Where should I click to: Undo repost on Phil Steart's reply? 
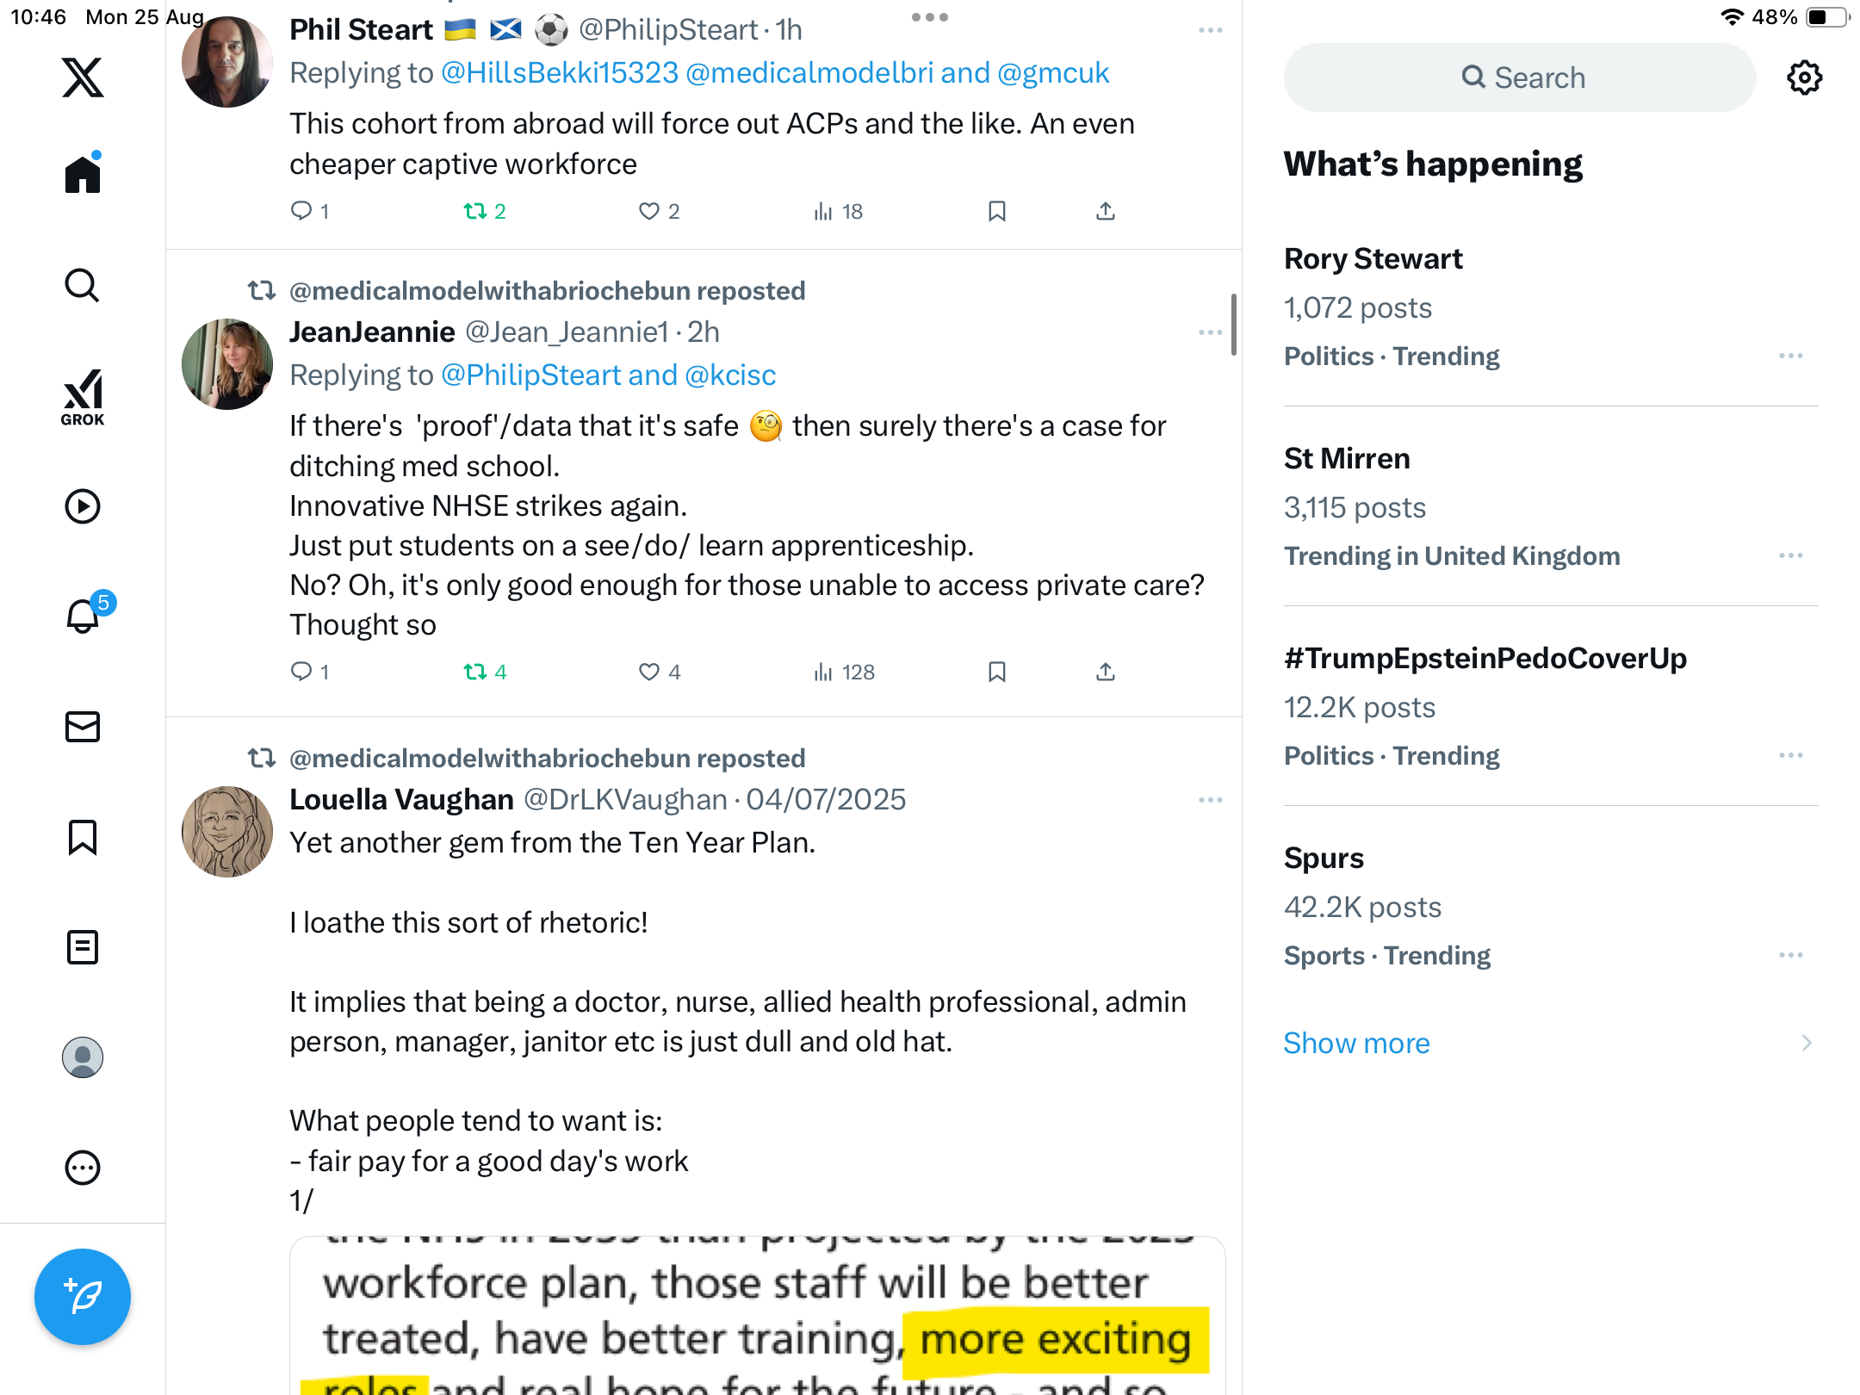[475, 211]
